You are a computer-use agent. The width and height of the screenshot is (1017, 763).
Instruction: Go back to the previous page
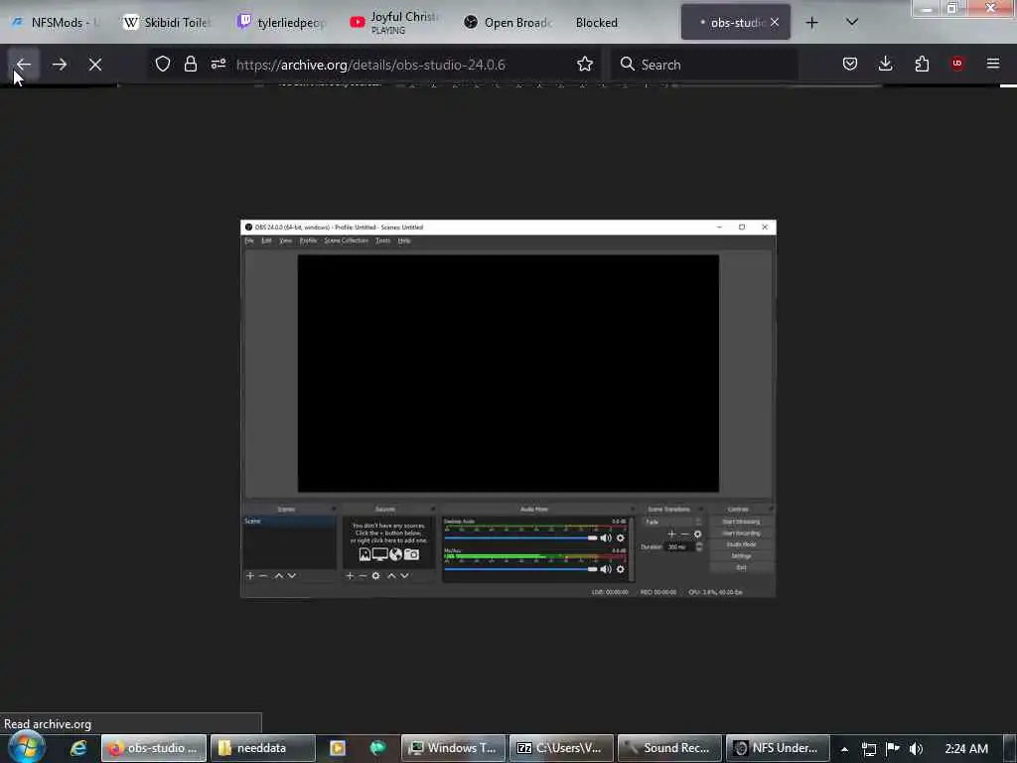tap(24, 65)
